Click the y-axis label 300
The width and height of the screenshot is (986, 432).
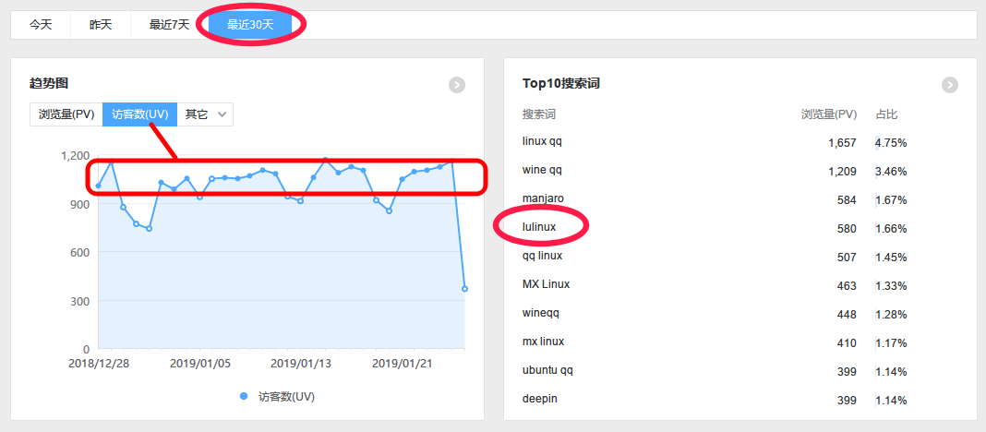click(x=80, y=301)
